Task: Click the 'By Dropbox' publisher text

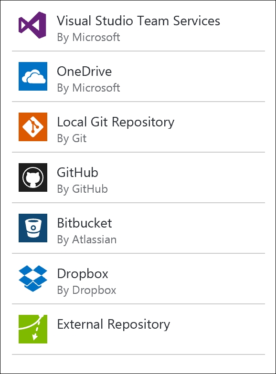Action: click(87, 291)
